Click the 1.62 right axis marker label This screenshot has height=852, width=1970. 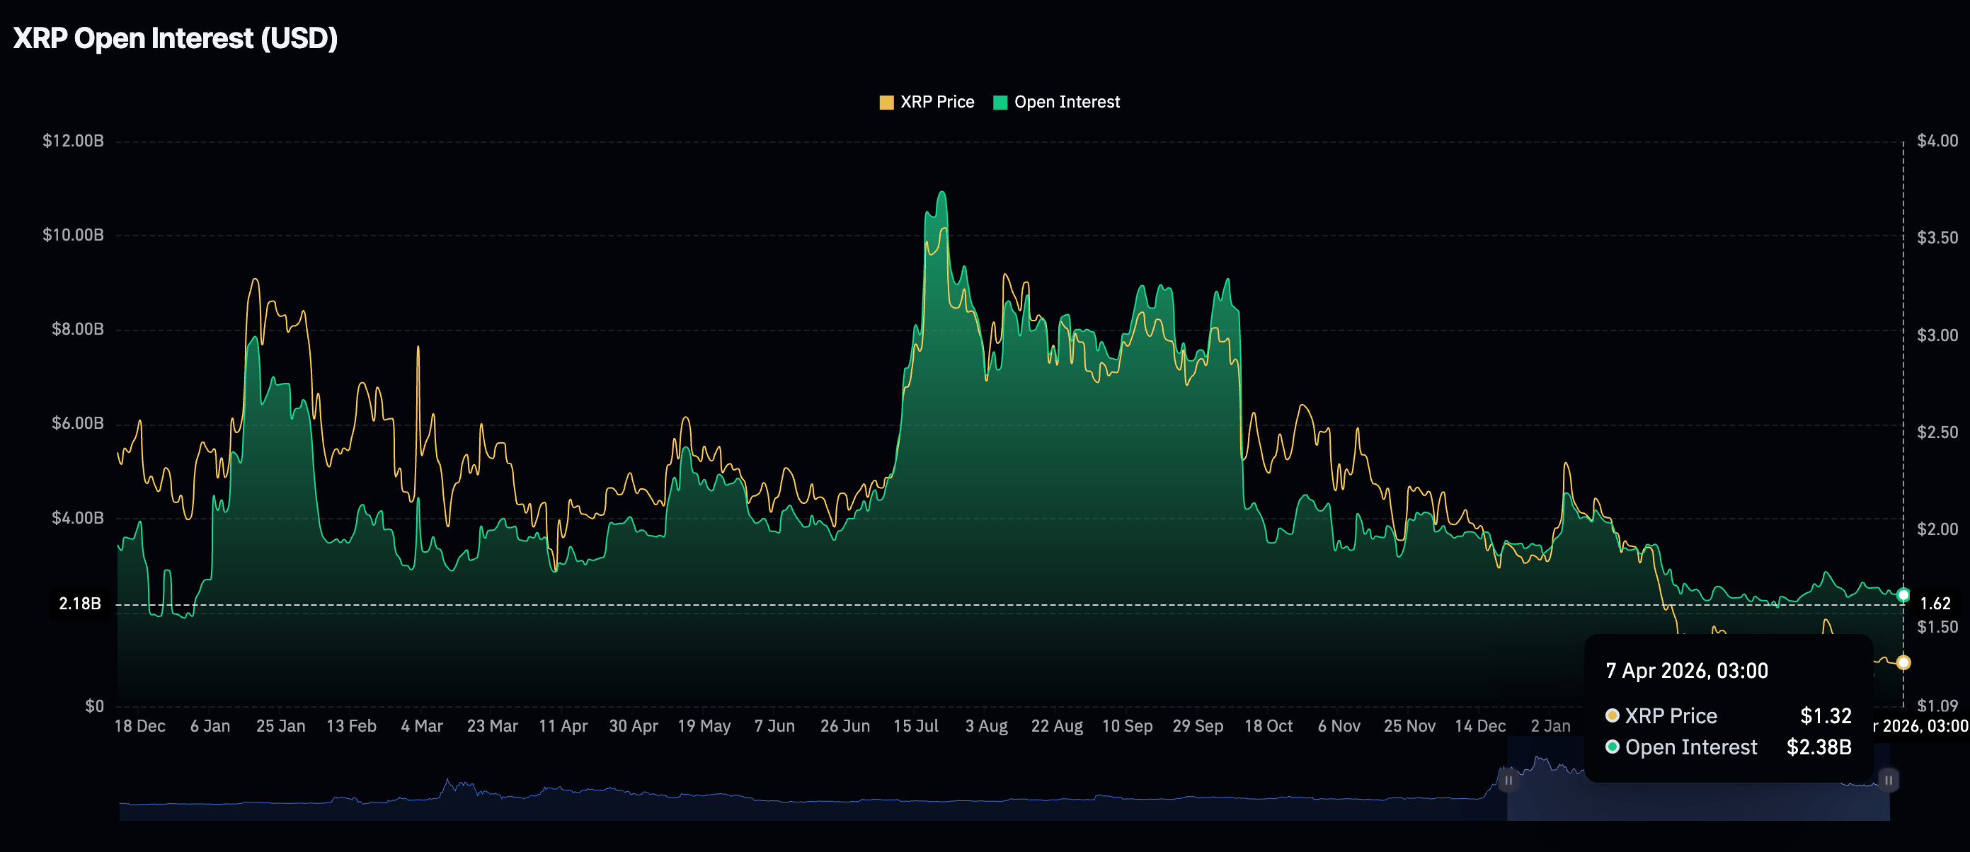[1935, 604]
